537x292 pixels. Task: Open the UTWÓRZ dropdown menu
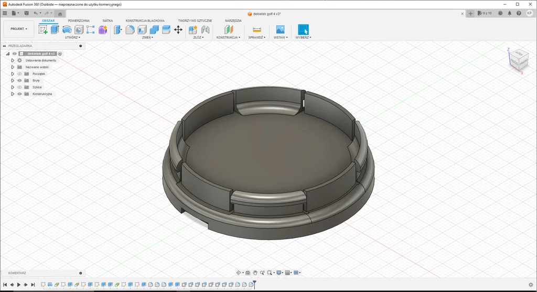pos(72,38)
